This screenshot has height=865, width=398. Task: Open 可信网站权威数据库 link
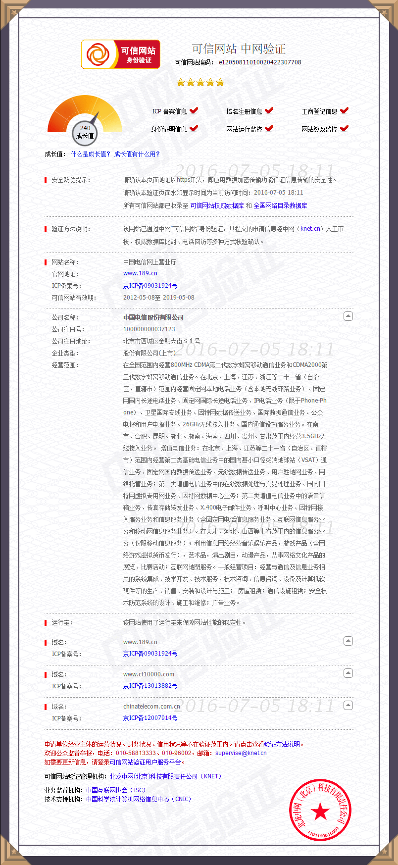click(x=217, y=205)
